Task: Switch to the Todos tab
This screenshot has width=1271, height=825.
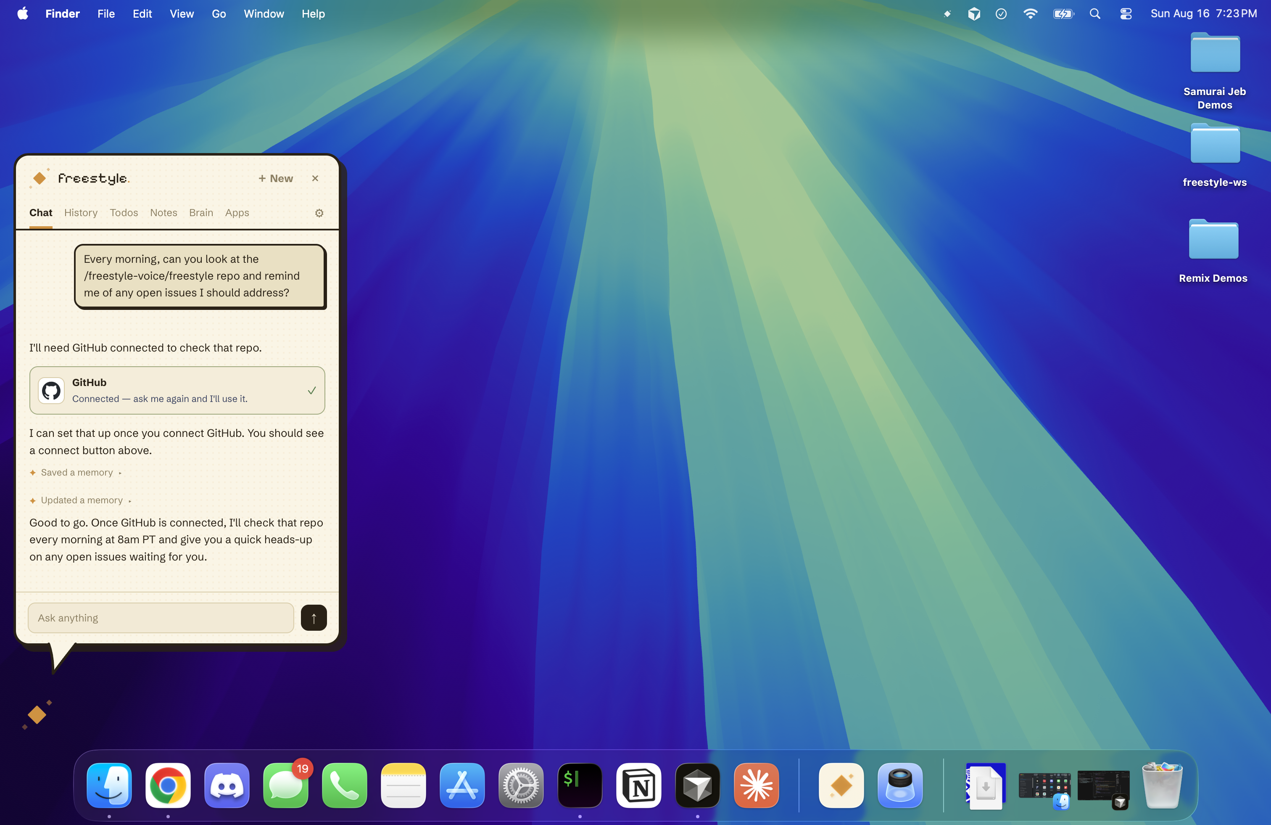Action: pyautogui.click(x=124, y=213)
